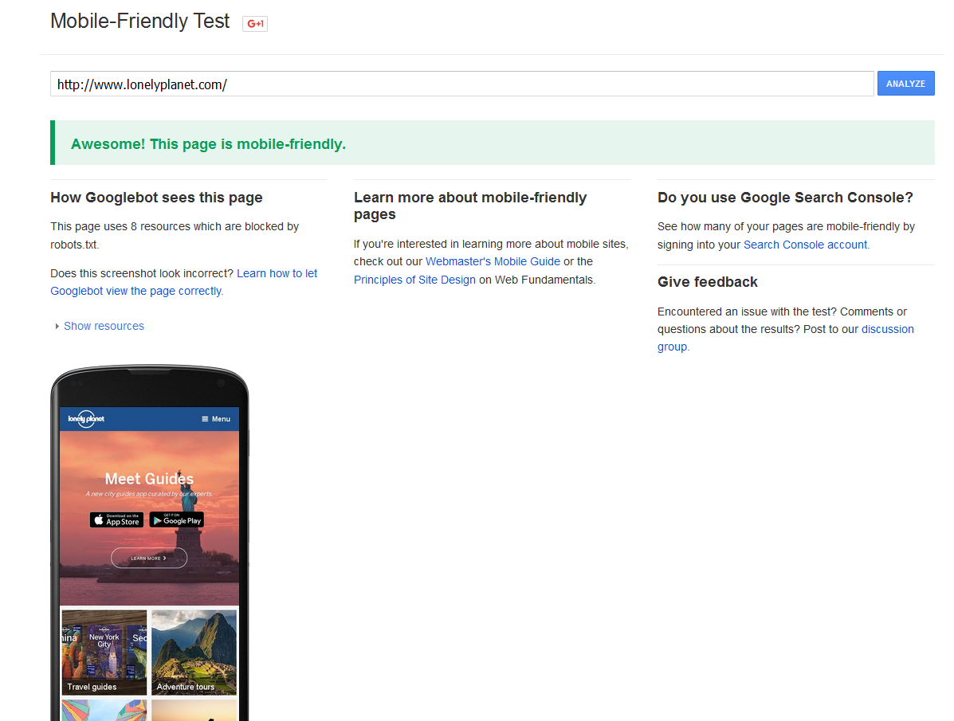The width and height of the screenshot is (954, 721).
Task: Click the URL input field
Action: (461, 84)
